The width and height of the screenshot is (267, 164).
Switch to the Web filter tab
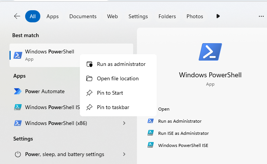112,16
